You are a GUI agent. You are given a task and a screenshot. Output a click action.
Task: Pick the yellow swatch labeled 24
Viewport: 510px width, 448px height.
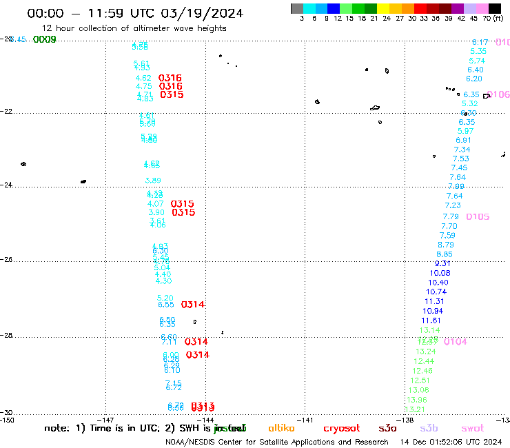pos(383,8)
